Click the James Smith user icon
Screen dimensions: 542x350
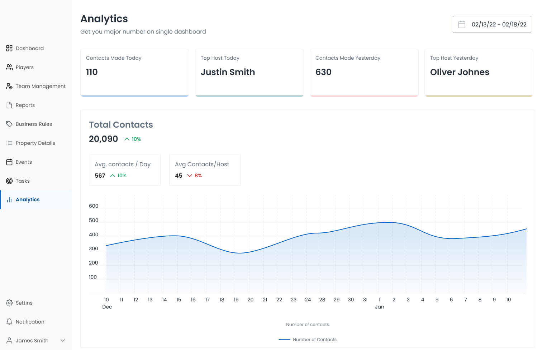[x=9, y=341]
